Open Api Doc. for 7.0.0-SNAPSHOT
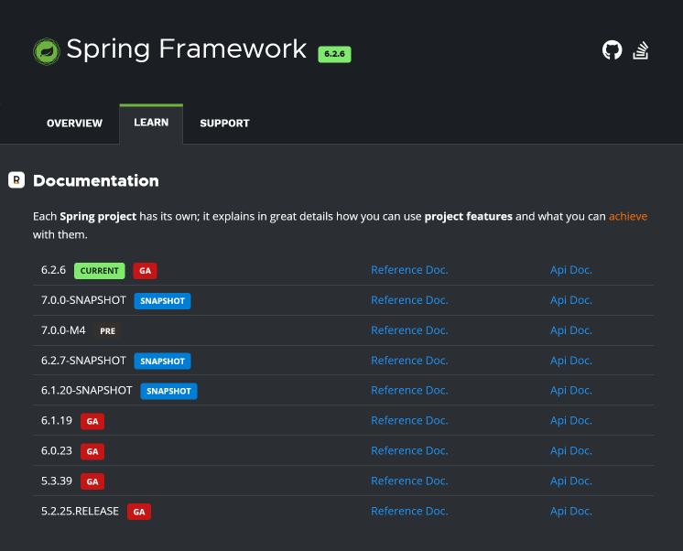The image size is (683, 551). click(570, 300)
